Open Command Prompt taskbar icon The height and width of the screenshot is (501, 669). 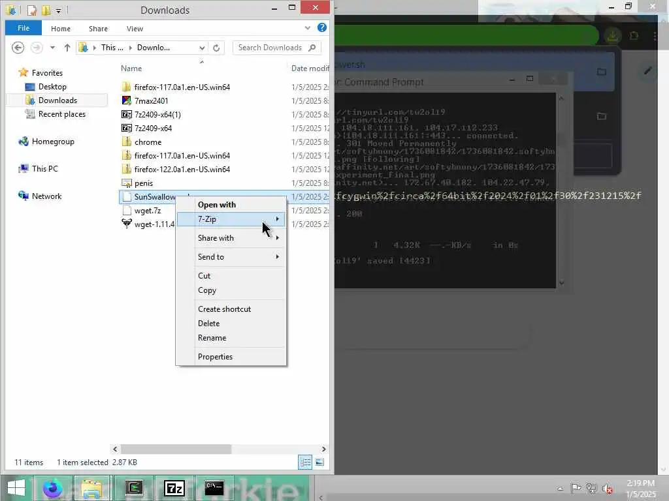click(x=214, y=488)
